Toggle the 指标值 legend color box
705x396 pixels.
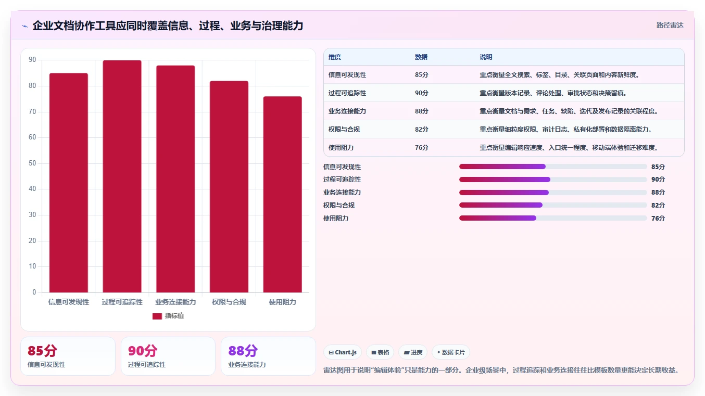click(157, 316)
